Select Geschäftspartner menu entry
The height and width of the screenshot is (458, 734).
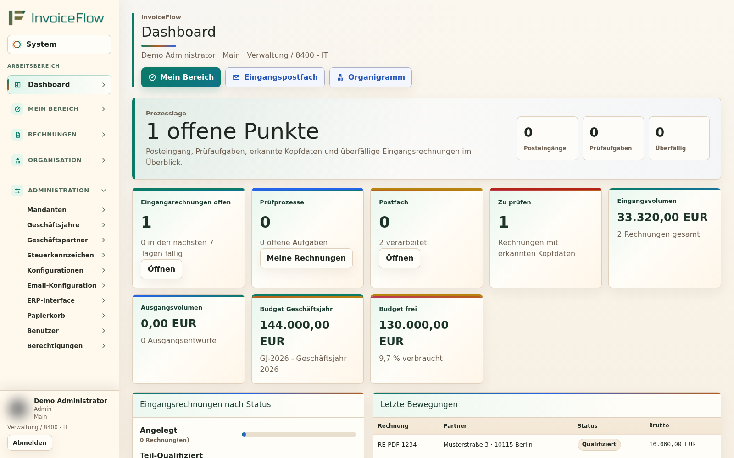tap(67, 240)
